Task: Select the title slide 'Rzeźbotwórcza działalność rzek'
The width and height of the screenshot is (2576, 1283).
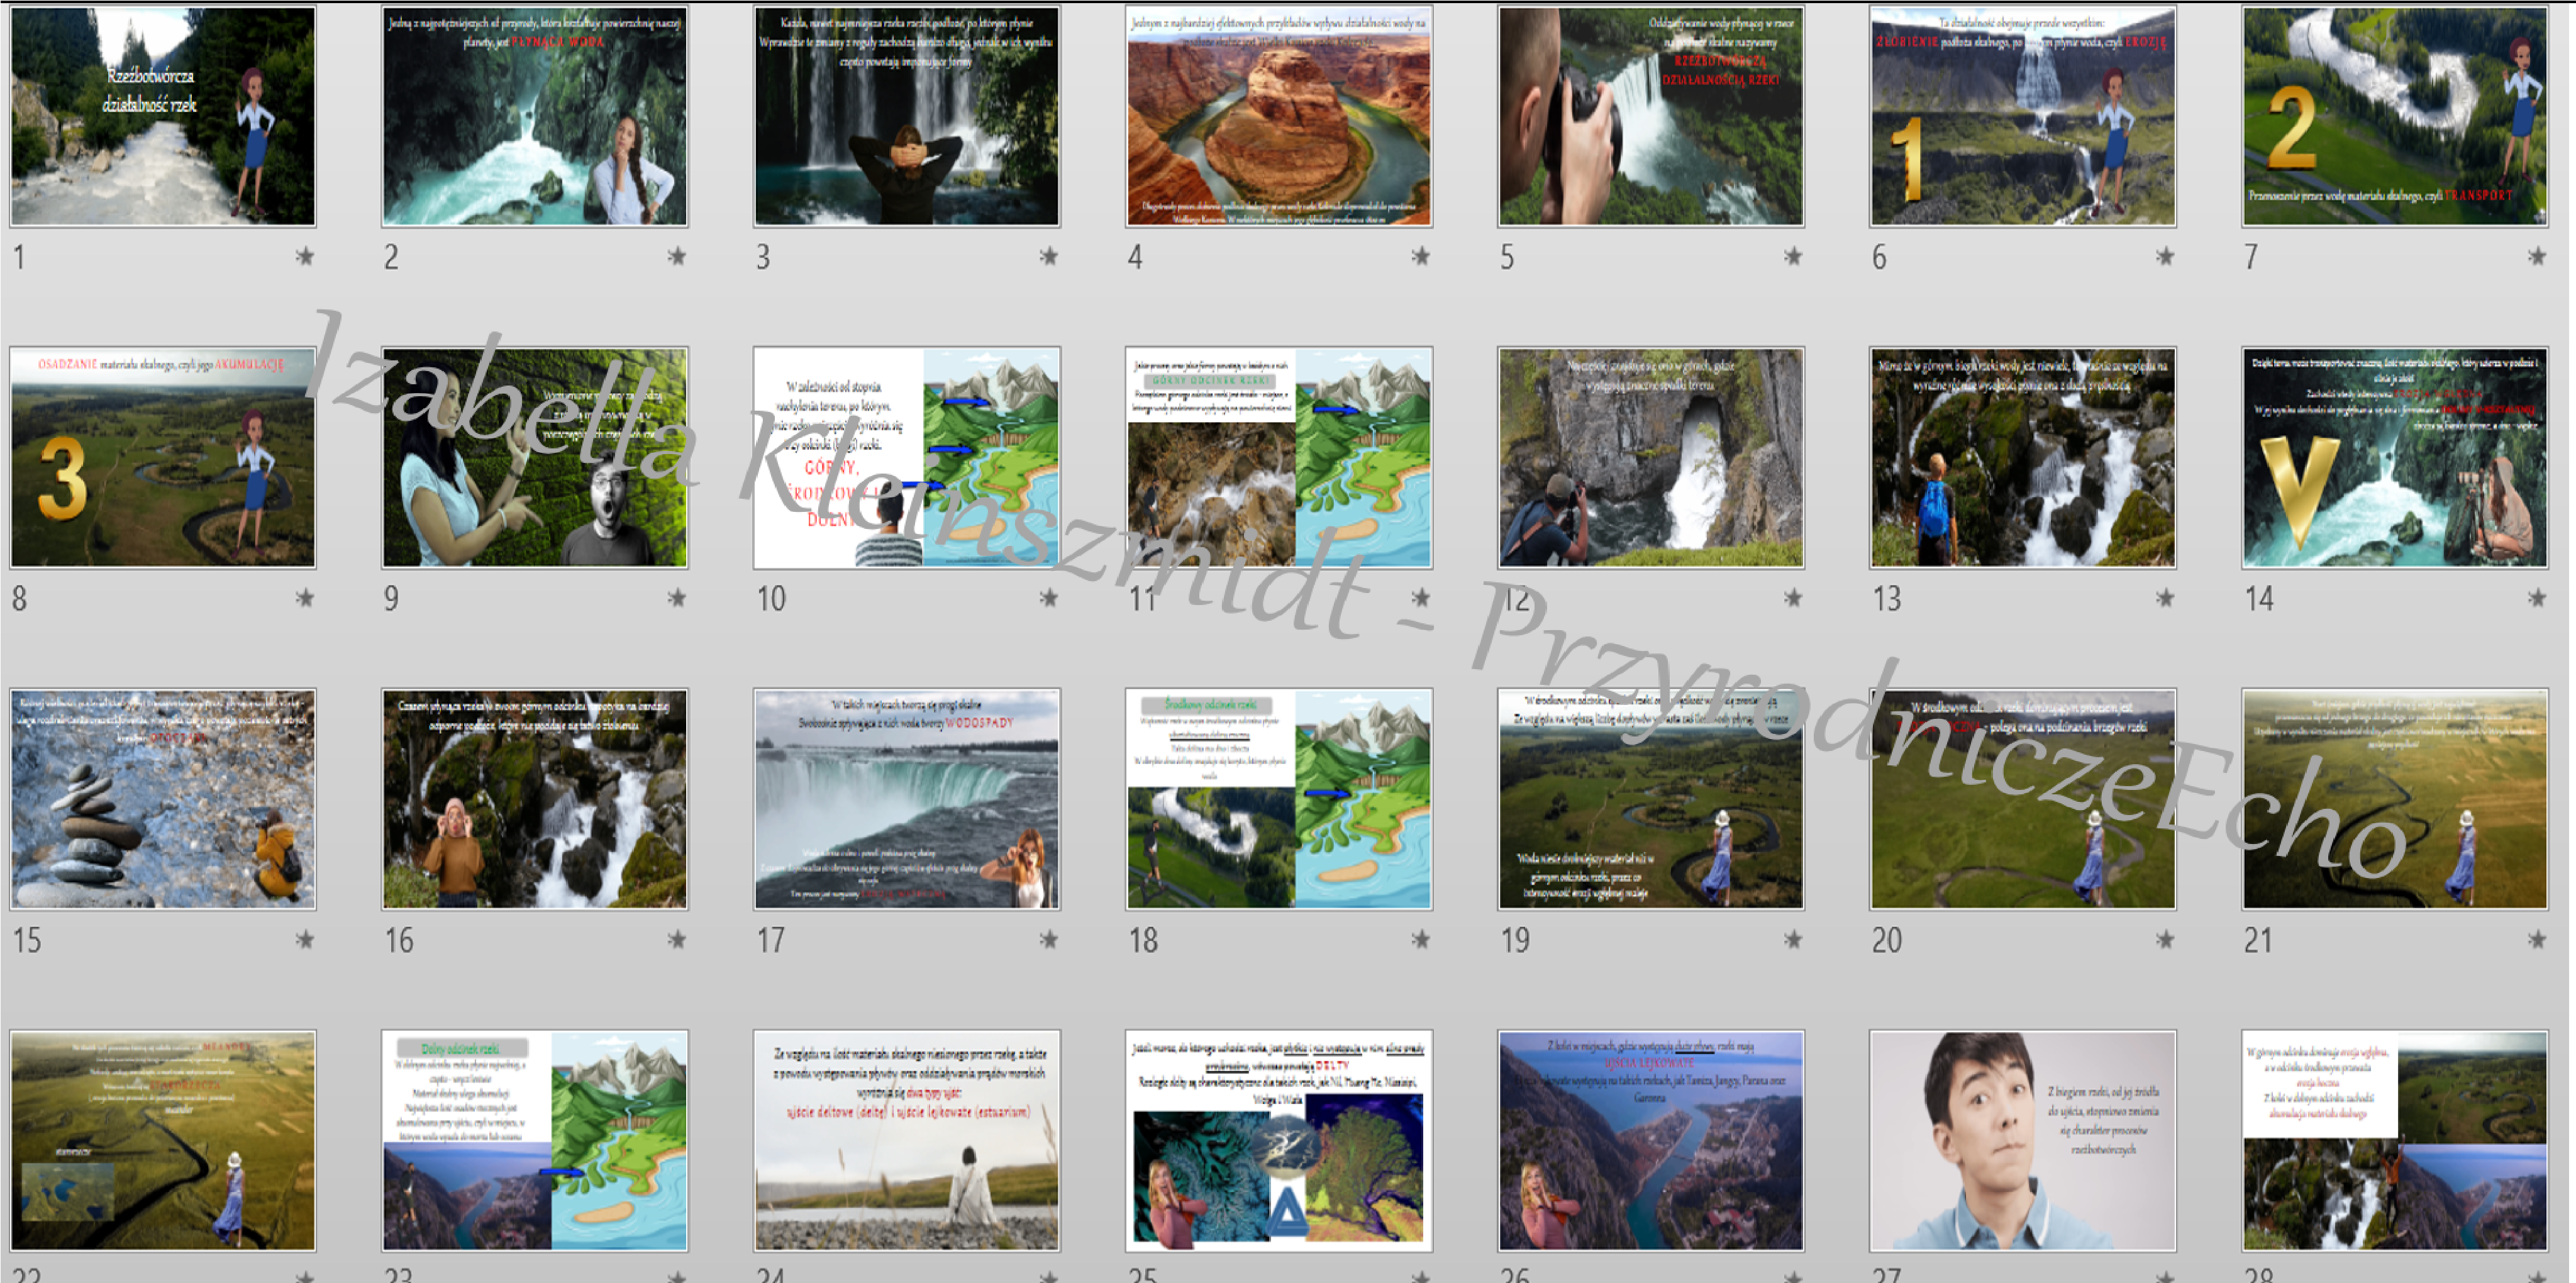Action: [163, 116]
